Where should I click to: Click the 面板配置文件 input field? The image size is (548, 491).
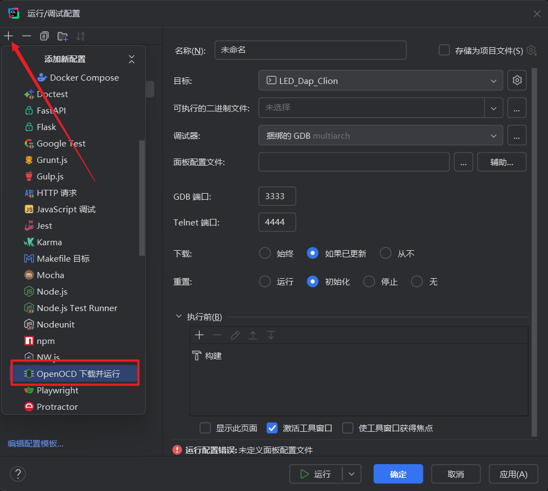point(354,162)
